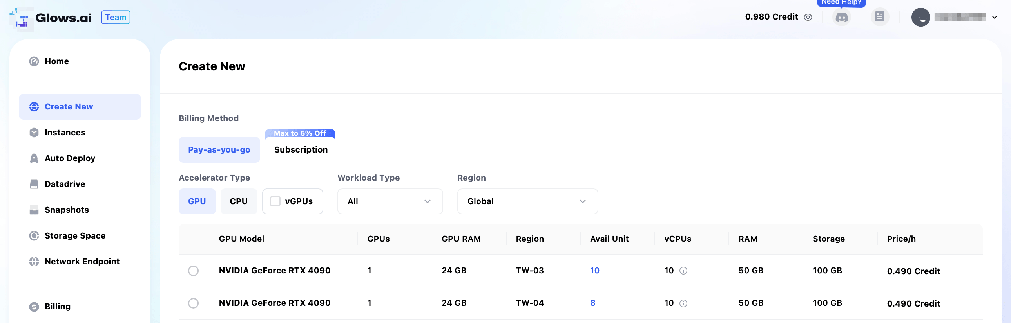
Task: Click the GPU RAM column header
Action: pos(461,239)
